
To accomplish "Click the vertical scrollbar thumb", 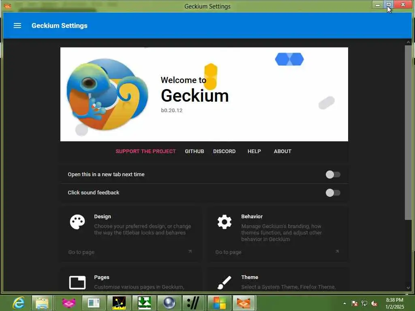I will point(408,132).
